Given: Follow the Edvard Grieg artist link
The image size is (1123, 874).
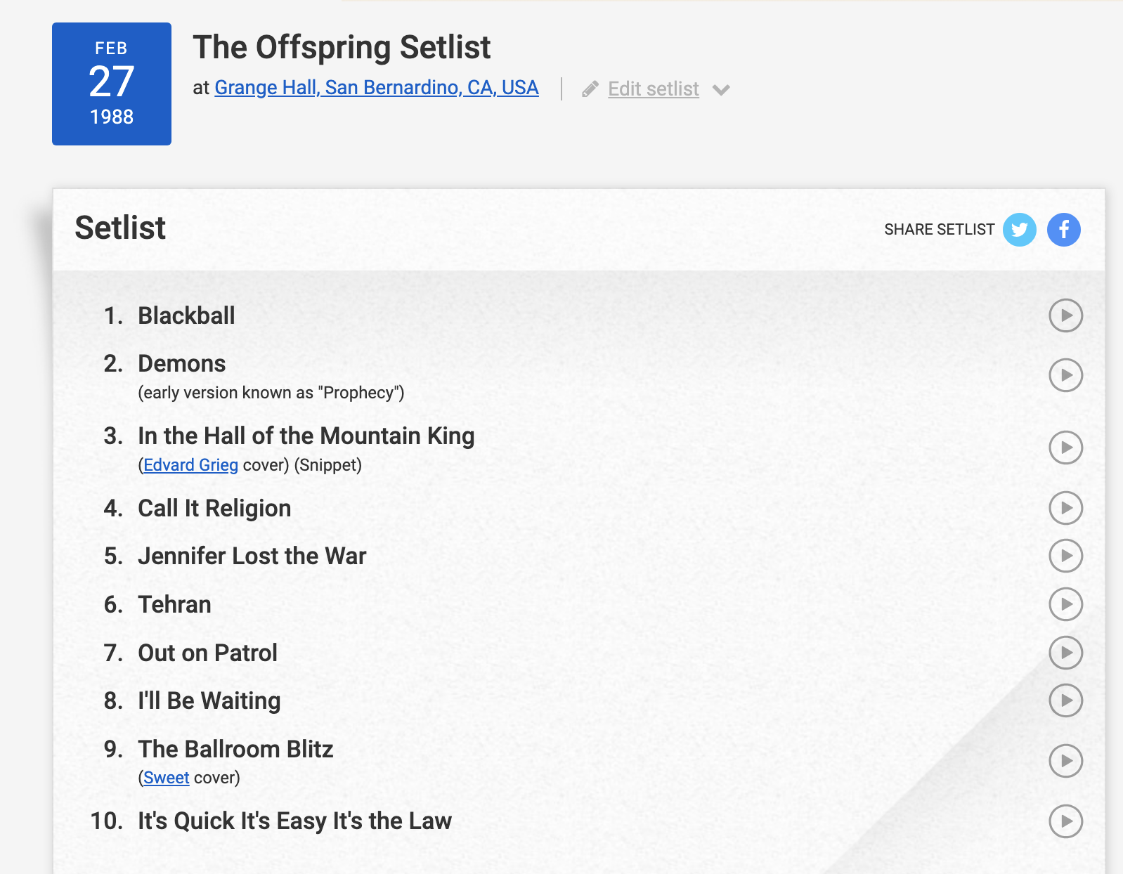Looking at the screenshot, I should 190,465.
